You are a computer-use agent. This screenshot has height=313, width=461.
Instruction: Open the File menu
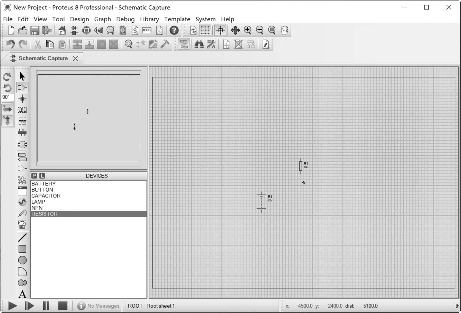click(x=8, y=19)
